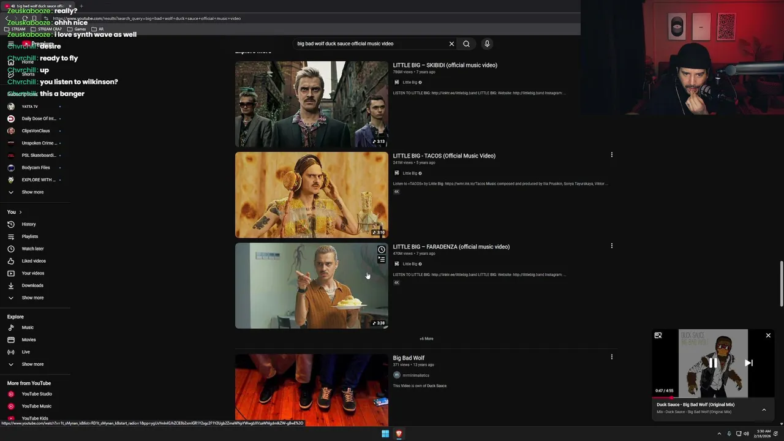
Task: Expand the miniplayer playlist queue chevron
Action: pos(764,410)
